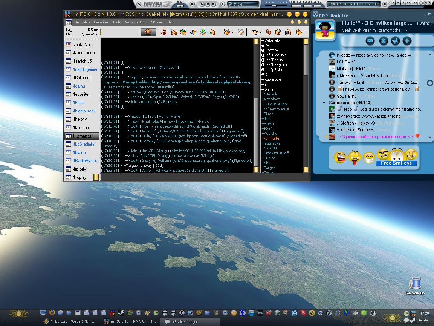Image resolution: width=434 pixels, height=326 pixels.
Task: Click Play in the Winamp player
Action: pyautogui.click(x=202, y=4)
